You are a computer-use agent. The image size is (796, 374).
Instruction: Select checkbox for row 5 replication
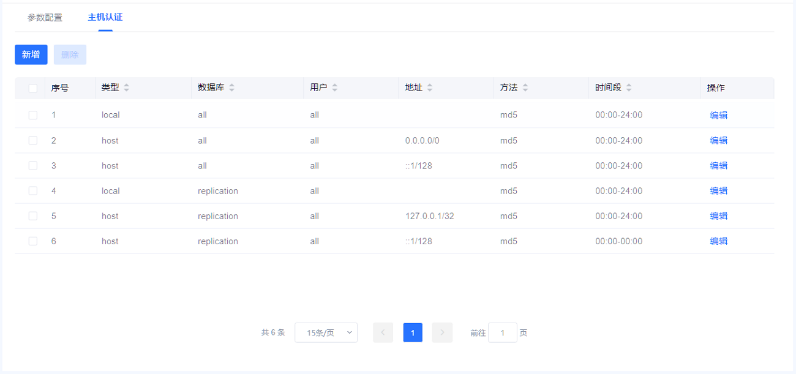[33, 216]
